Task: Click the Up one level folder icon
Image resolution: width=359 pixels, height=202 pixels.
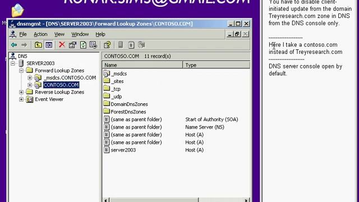Action: 38,45
